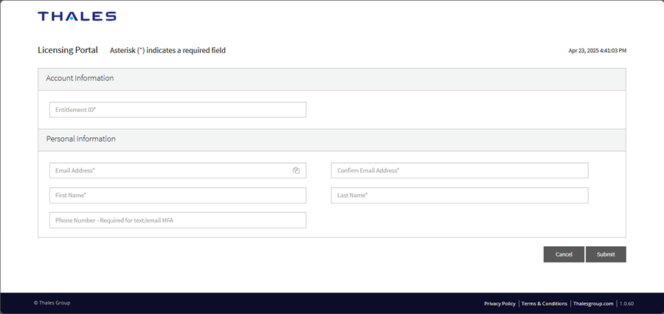Click the Account Information section header
Viewport: 664px width, 314px height.
(x=80, y=78)
